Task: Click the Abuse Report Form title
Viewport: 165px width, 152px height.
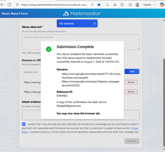Action: click(x=15, y=14)
